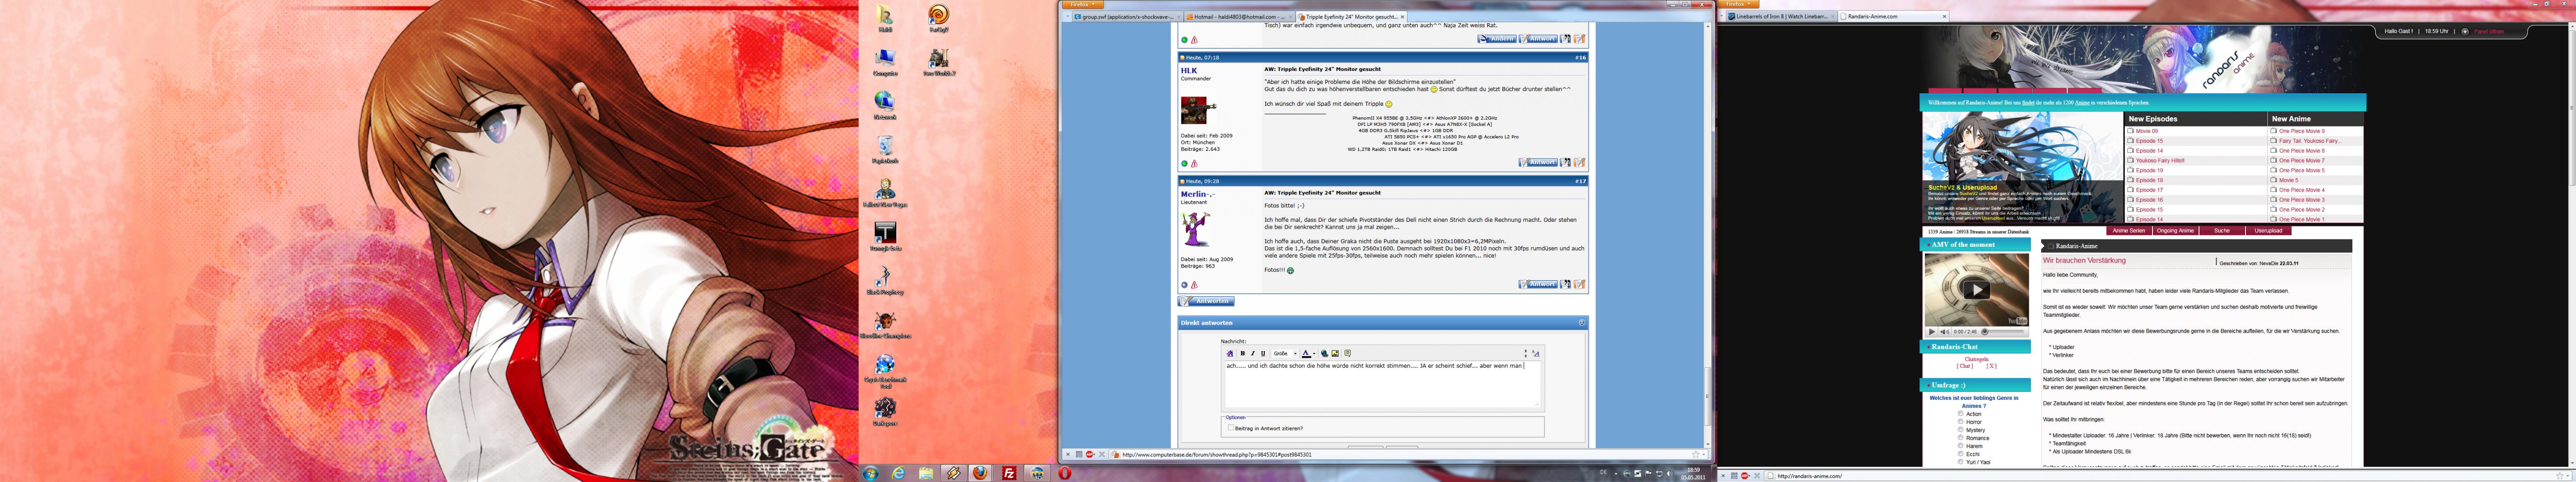The width and height of the screenshot is (2576, 482).
Task: Open the Merlin-.- user profile link
Action: (1197, 194)
